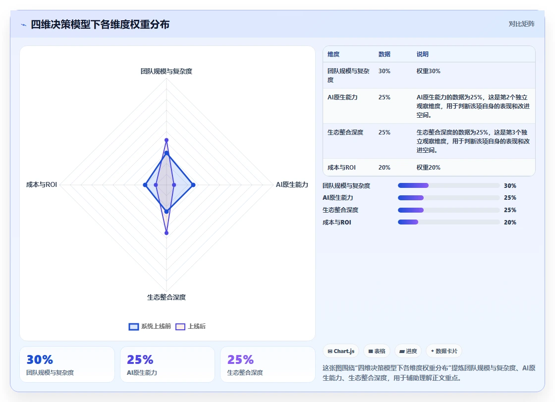Screen dimensions: 555x402
Task: Click the top purple 上线后 data point
Action: coord(166,140)
